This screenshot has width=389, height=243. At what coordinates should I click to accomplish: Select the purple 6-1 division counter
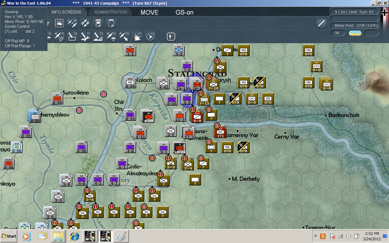point(122,163)
